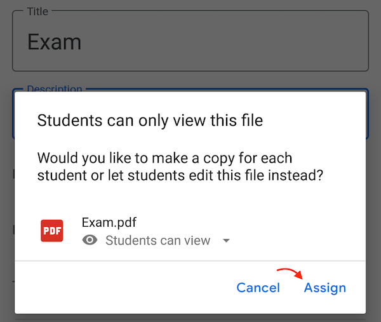Dismiss the dialog with Cancel
381x322 pixels.
258,288
